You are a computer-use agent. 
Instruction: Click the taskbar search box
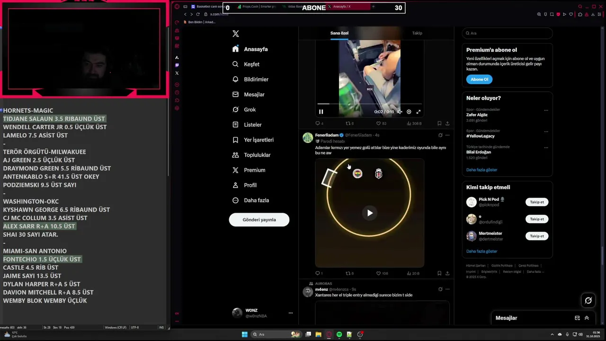tap(277, 334)
